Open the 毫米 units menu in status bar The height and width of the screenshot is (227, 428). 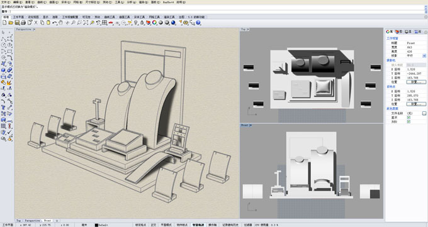click(x=84, y=225)
